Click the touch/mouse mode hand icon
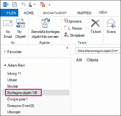This screenshot has height=116, width=121. pos(30,5)
